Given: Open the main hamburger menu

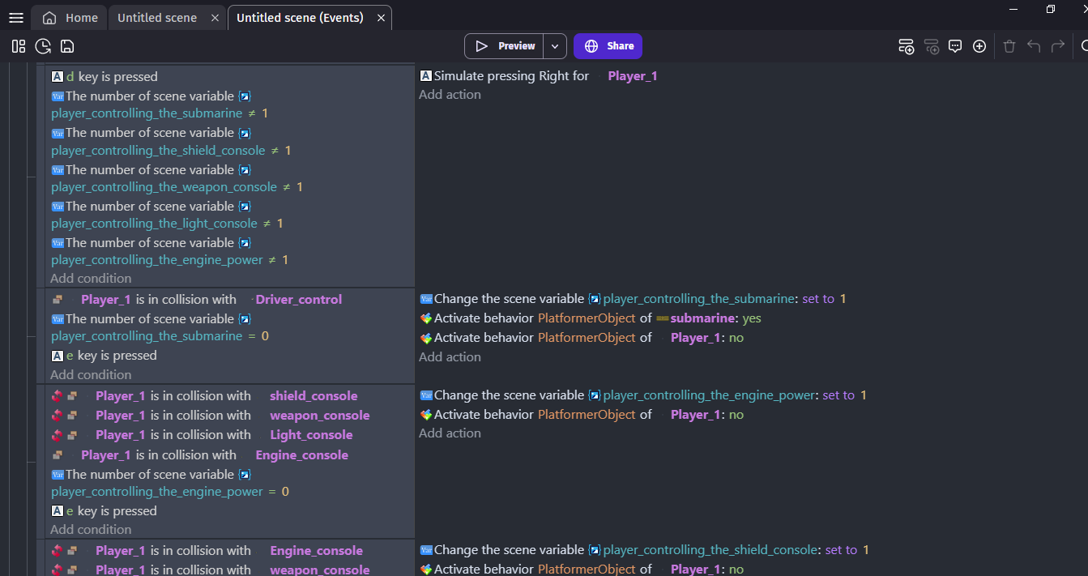Looking at the screenshot, I should click(15, 18).
